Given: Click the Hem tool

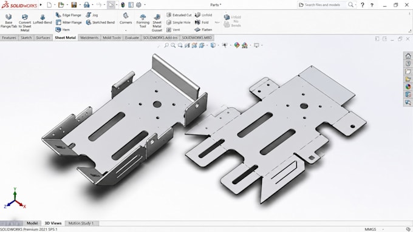Looking at the screenshot, I should (x=63, y=30).
